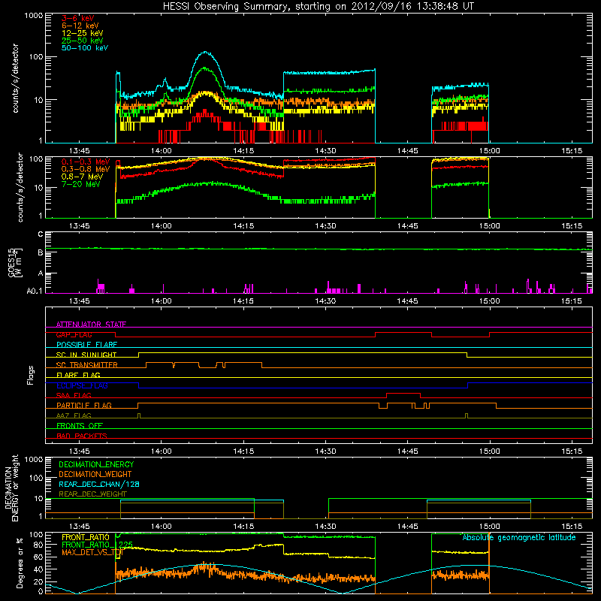
Task: Select the ATTENUATOR_STATE flag label
Action: [x=91, y=325]
